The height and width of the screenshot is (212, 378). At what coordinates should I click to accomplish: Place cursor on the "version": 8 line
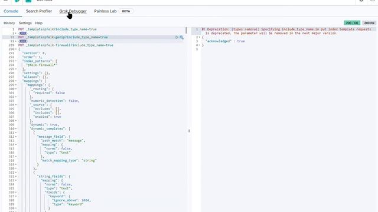point(34,53)
